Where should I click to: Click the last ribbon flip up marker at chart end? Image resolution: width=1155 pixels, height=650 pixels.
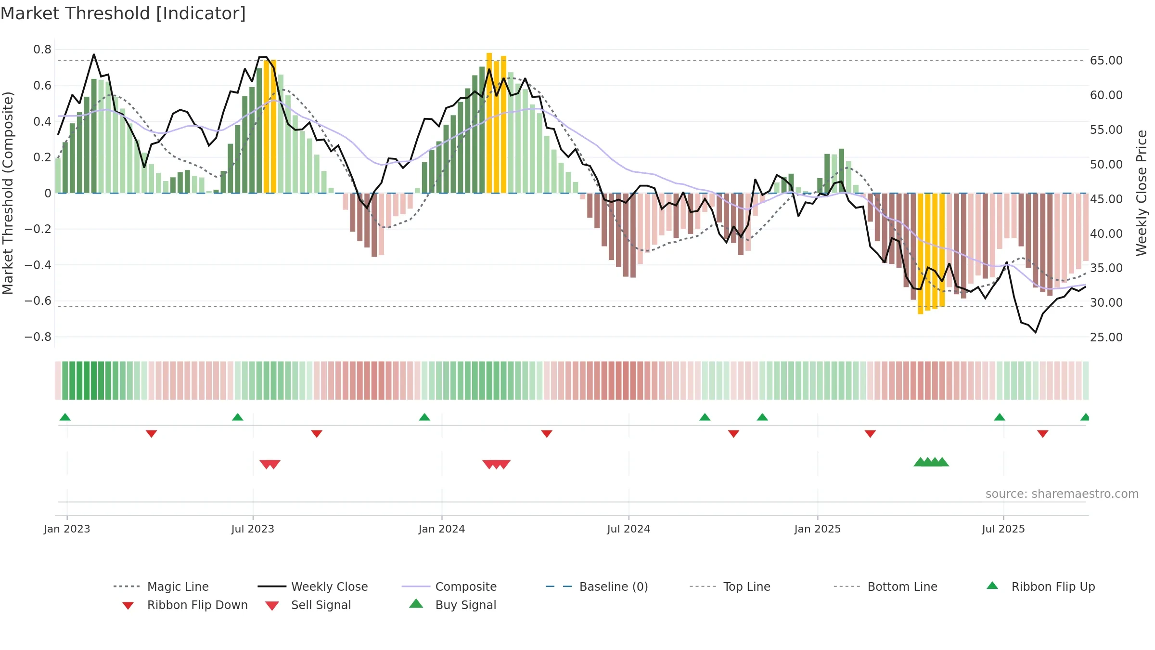point(1085,417)
